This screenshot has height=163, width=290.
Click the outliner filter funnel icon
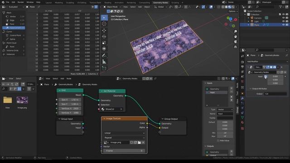point(280,7)
